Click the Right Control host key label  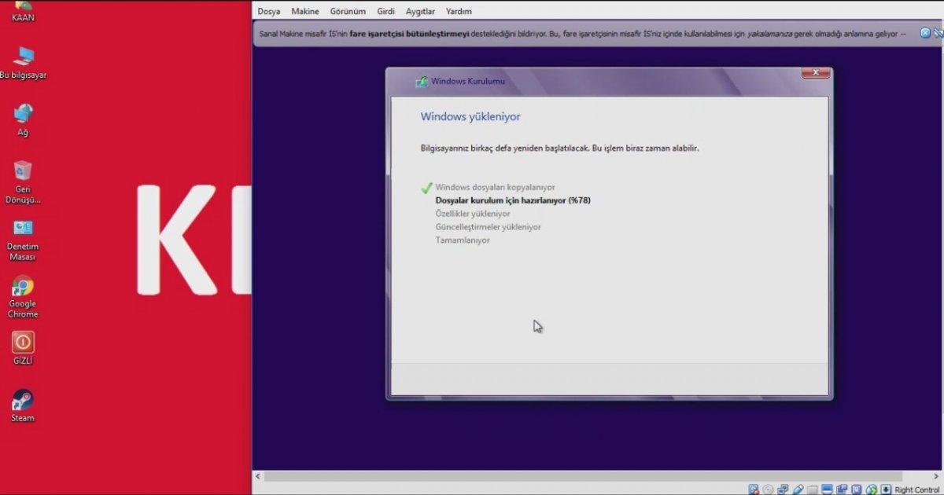click(x=917, y=489)
